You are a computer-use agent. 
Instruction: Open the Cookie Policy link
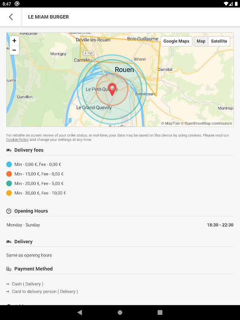[18, 140]
